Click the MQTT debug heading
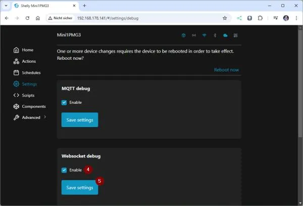 pos(76,89)
